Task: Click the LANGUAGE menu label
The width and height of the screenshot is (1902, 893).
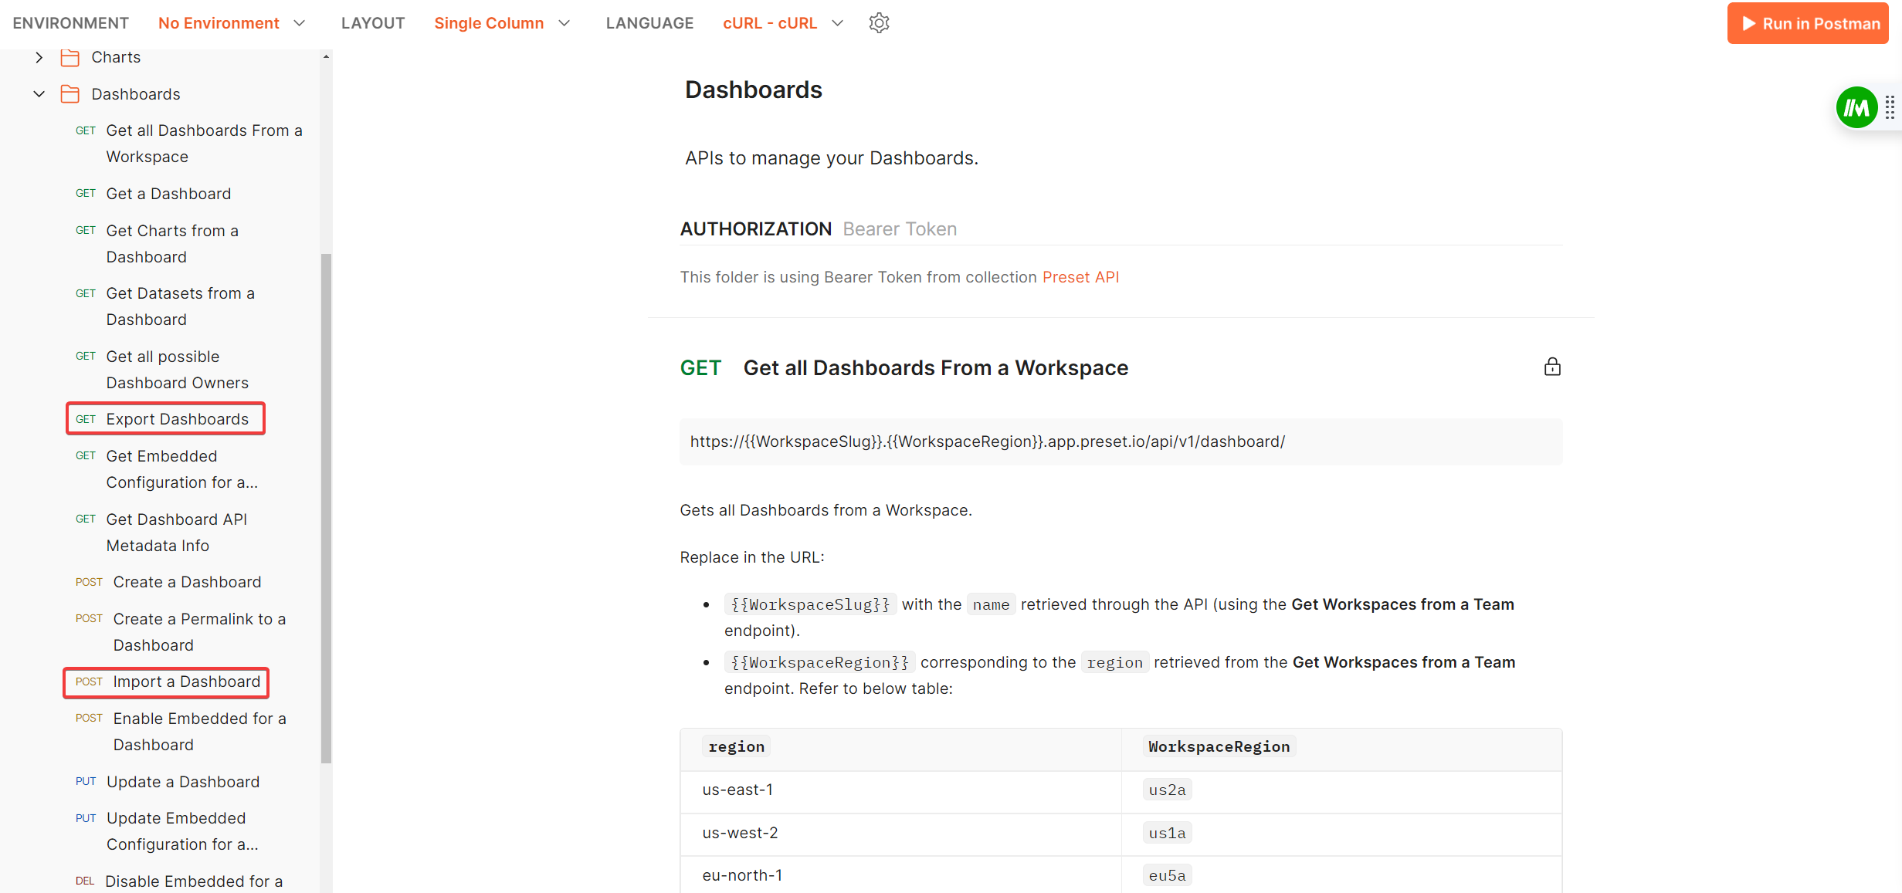Action: click(x=649, y=23)
